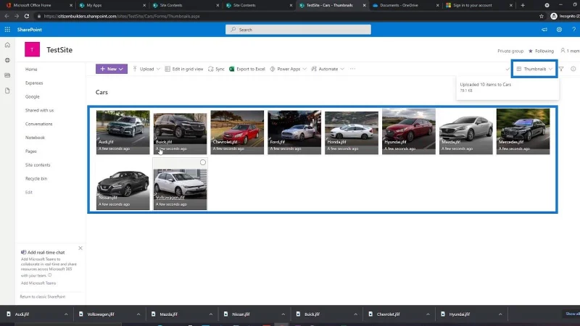Open Google in site navigation

pyautogui.click(x=32, y=96)
